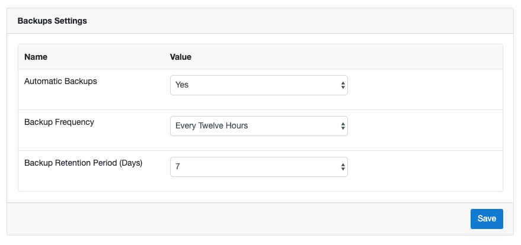Select the Automatic Backups row label
This screenshot has width=521, height=245.
pos(61,81)
